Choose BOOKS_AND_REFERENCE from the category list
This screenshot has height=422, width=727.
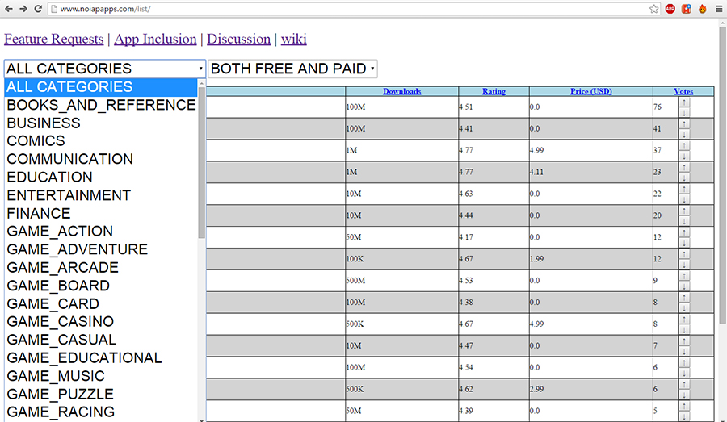tap(101, 105)
